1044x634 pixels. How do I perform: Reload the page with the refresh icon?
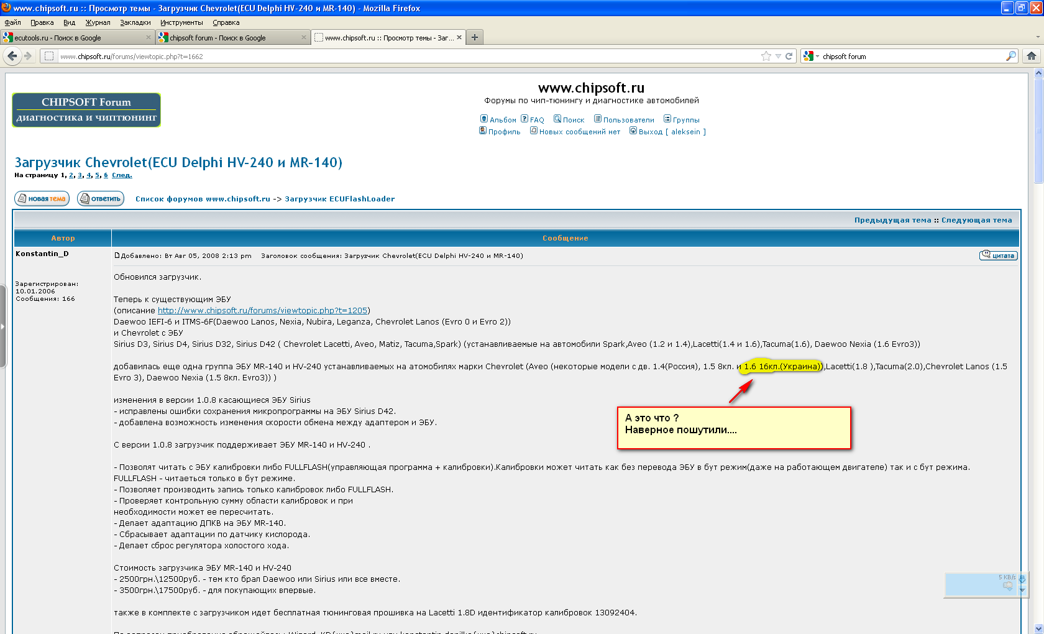point(789,56)
